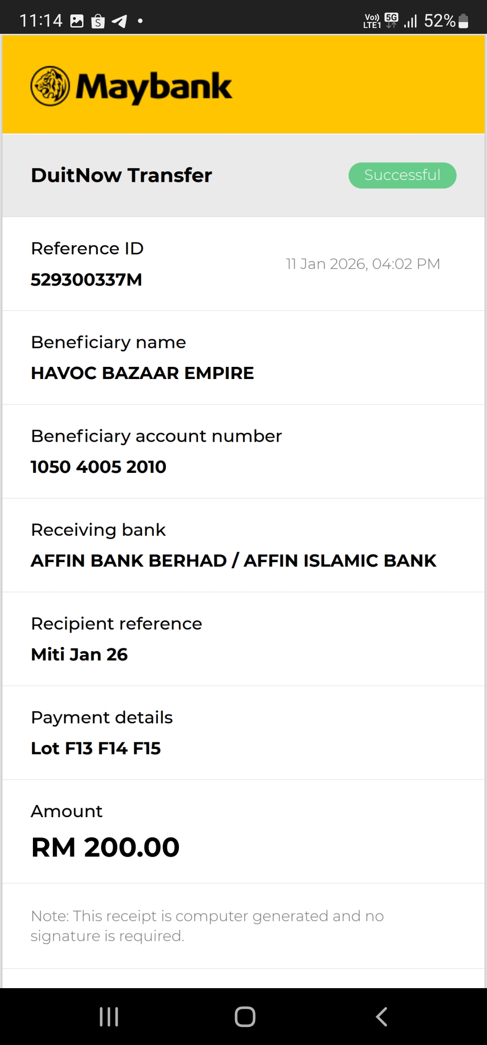
Task: Tap account number 1050 4005 2010
Action: coord(98,467)
